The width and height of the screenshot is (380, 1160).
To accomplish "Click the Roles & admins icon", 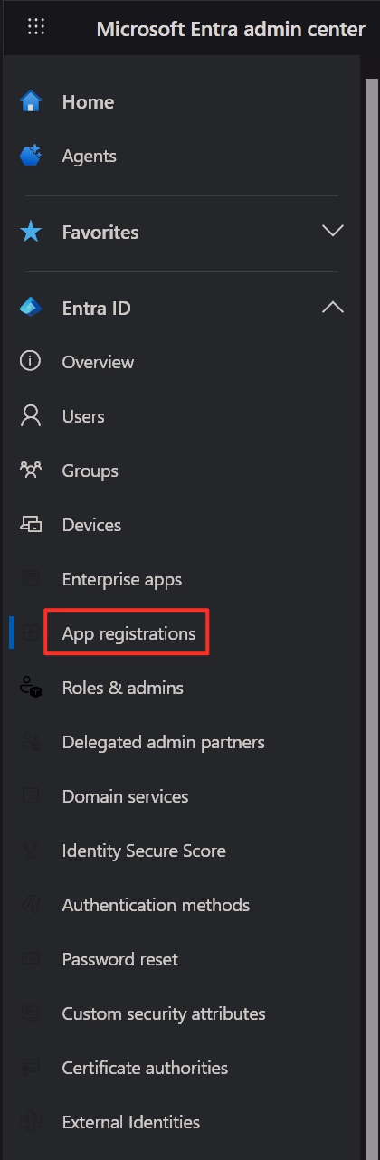I will [31, 688].
